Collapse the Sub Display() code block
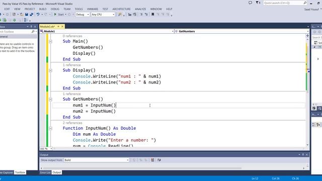This screenshot has width=322, height=181. pos(50,70)
